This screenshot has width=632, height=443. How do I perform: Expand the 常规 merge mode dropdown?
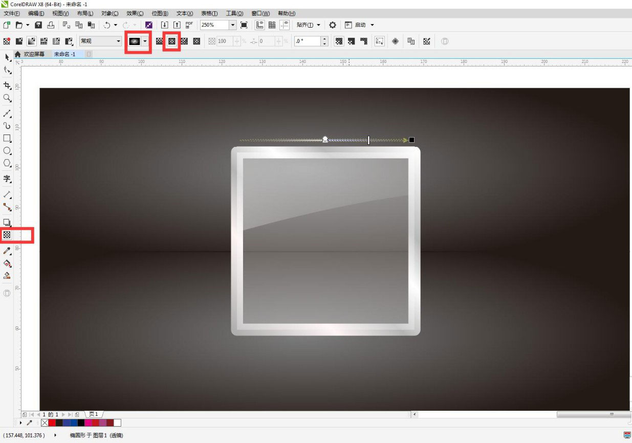click(x=119, y=41)
